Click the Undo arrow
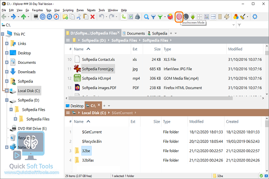This screenshot has width=269, height=179. pyautogui.click(x=102, y=17)
